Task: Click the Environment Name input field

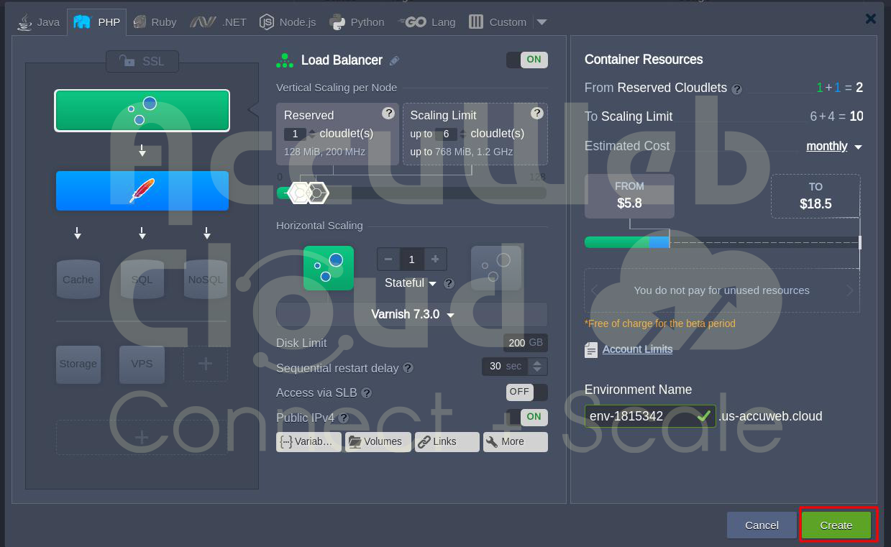Action: [640, 416]
